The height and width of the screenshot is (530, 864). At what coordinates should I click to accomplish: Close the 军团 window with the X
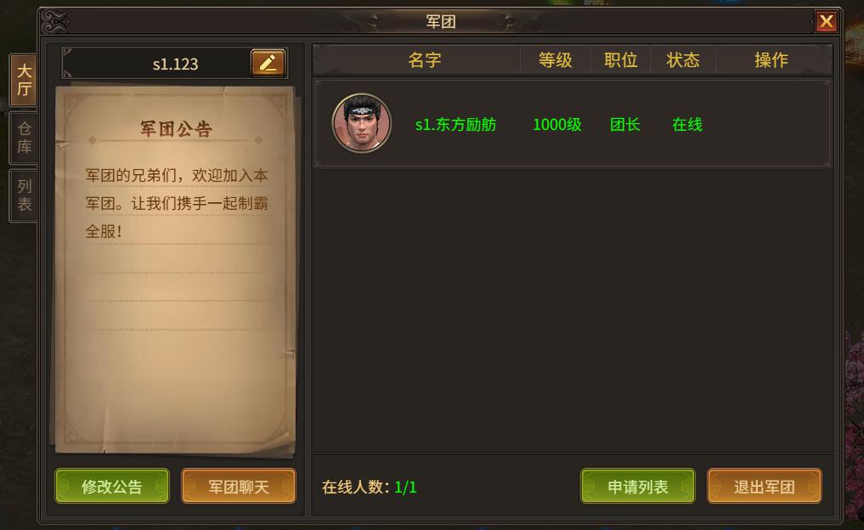click(826, 21)
